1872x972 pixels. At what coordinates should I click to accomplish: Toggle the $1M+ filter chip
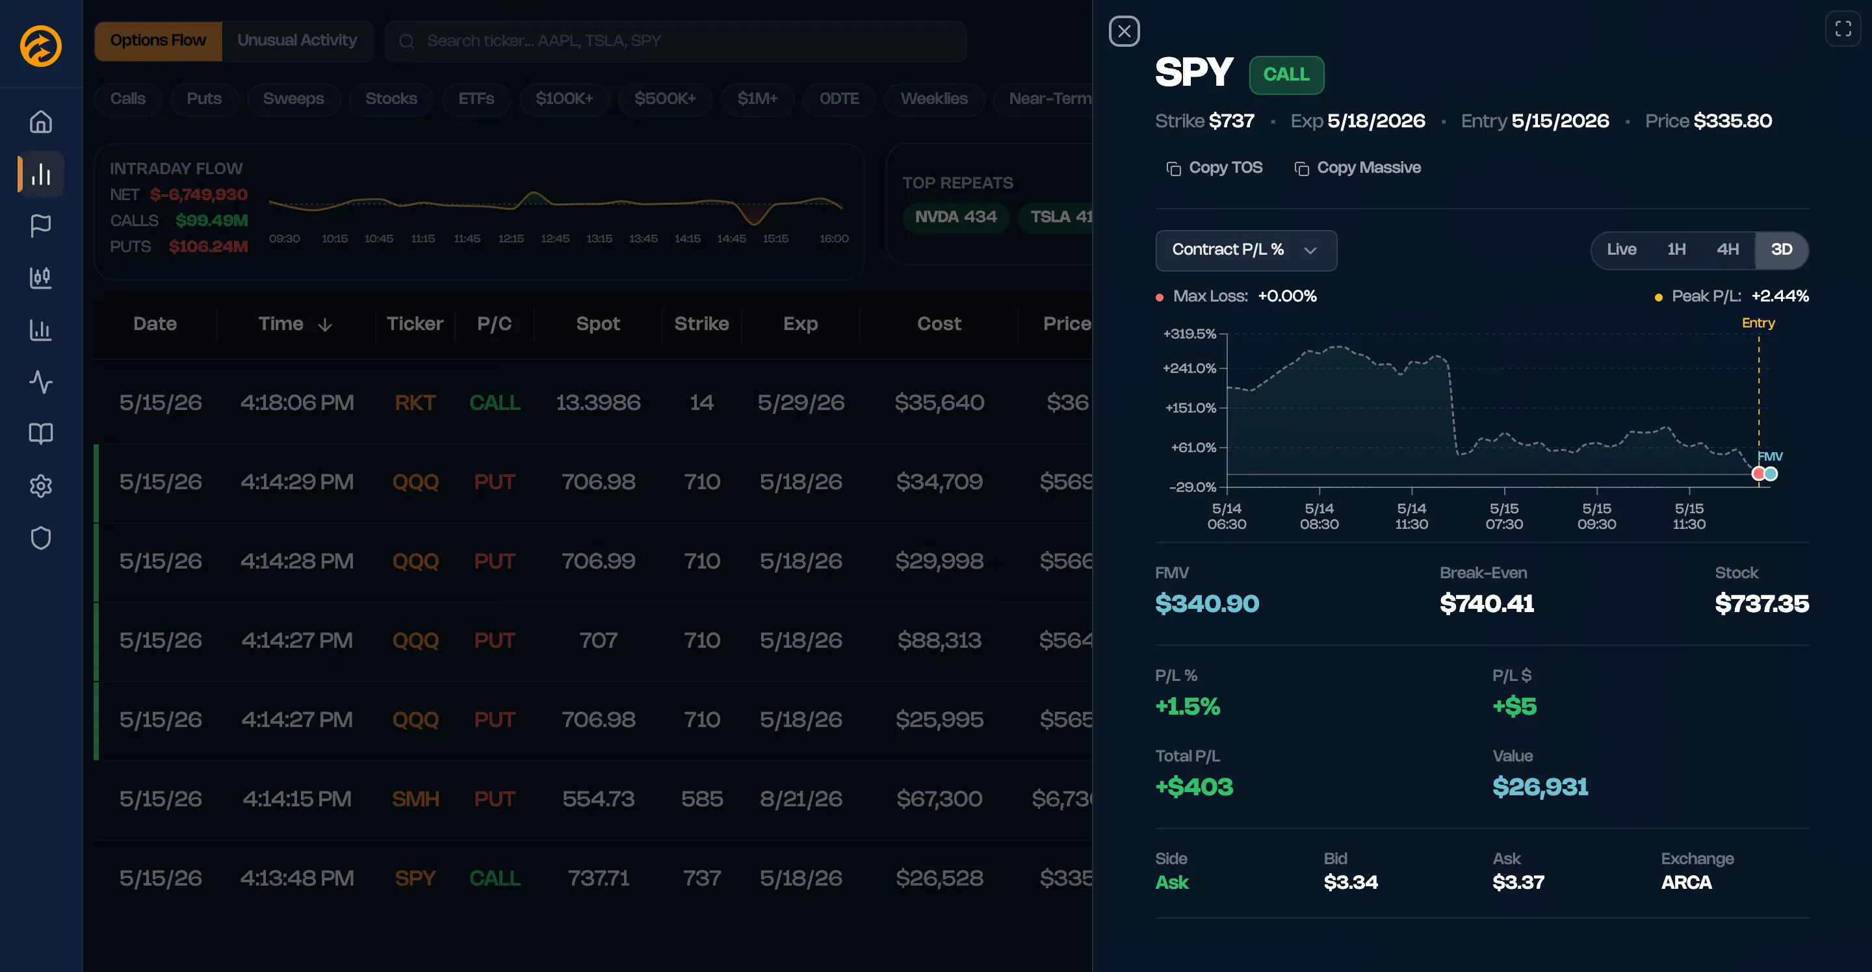[x=757, y=99]
